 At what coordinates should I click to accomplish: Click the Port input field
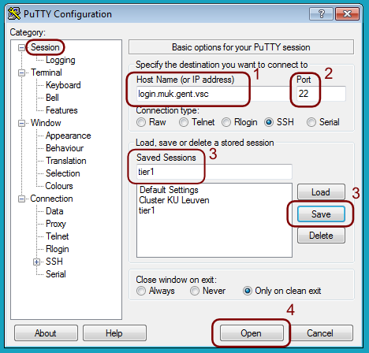[x=321, y=94]
